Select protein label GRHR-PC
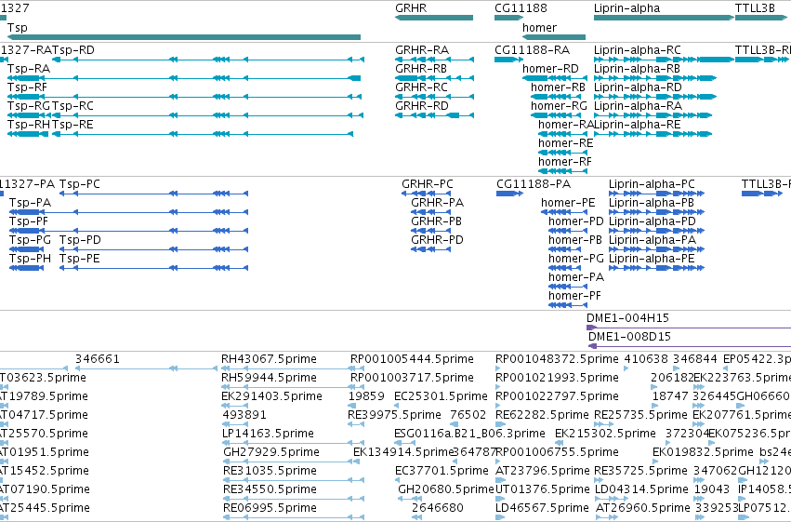Screen dimensions: 791x522 point(428,184)
